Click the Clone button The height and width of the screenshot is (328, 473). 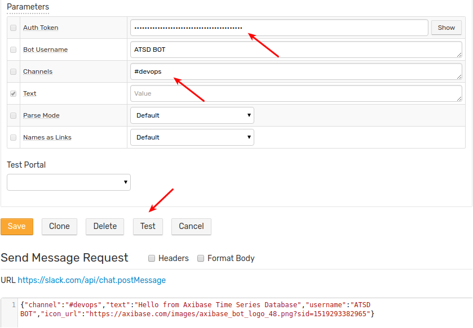coord(59,226)
